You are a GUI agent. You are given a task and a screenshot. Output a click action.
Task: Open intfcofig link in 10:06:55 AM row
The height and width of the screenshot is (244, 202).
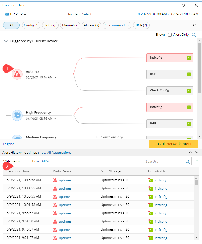pos(161,197)
